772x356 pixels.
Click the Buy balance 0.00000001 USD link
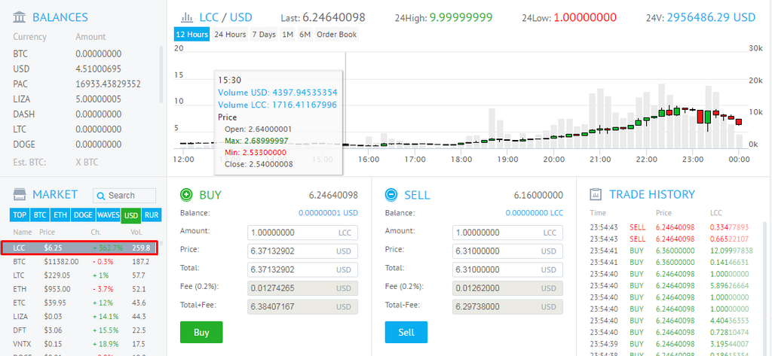329,213
